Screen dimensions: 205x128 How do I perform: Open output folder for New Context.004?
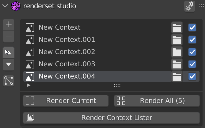point(177,76)
